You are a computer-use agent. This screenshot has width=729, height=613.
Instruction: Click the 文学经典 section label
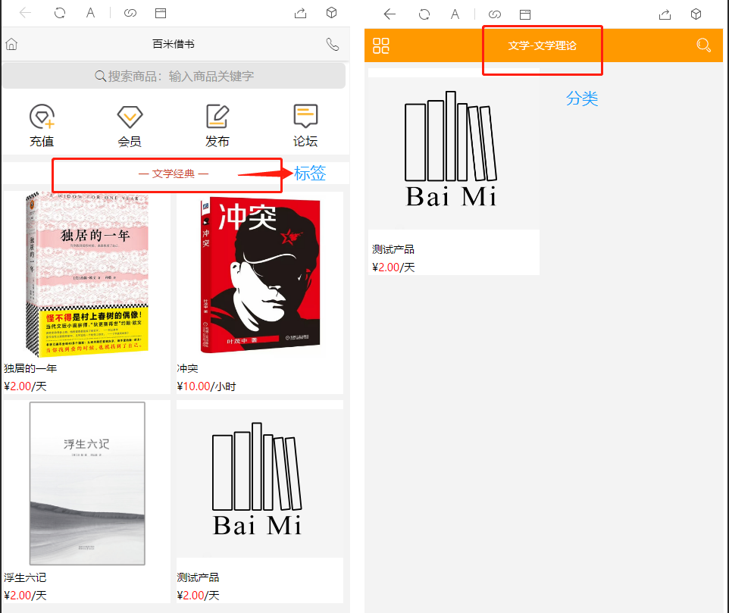[x=174, y=174]
